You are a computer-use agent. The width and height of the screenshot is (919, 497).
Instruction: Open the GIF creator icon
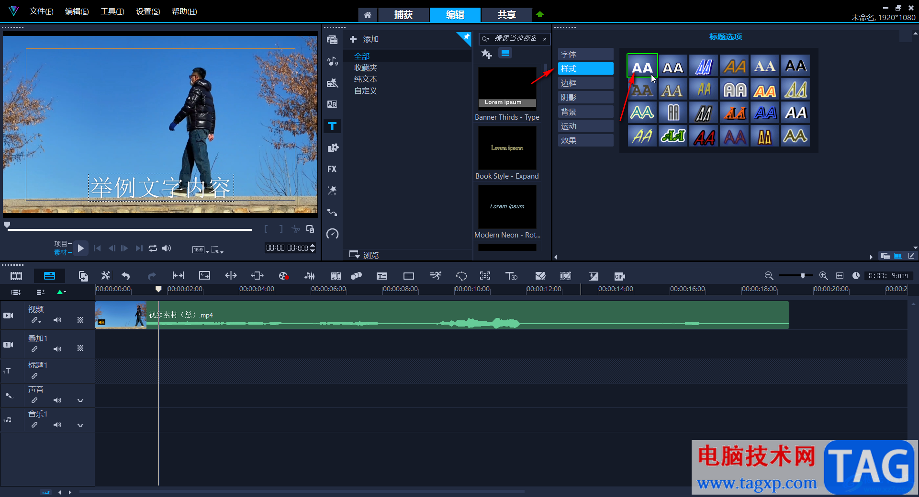tap(619, 276)
